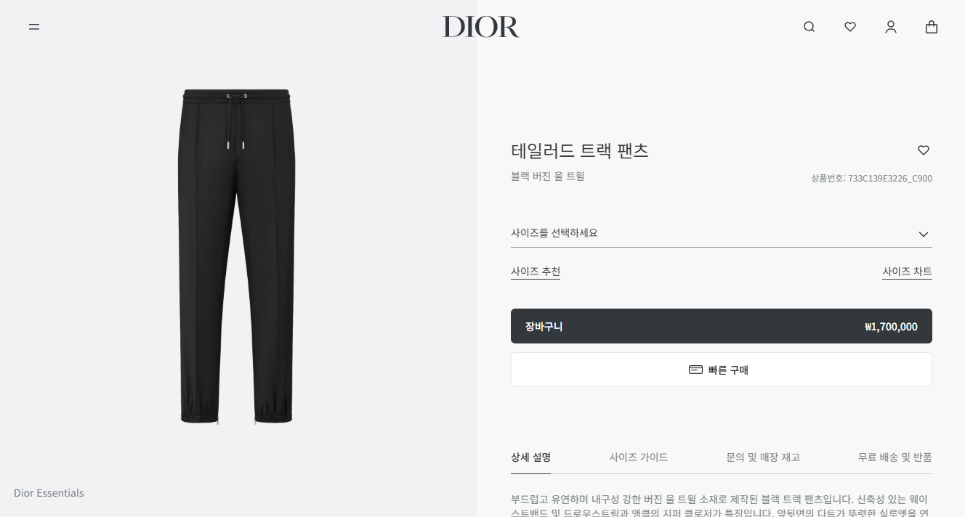Open search with the magnifier icon

[809, 27]
